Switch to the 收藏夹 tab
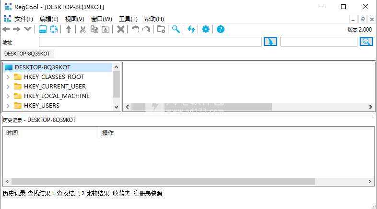377x209 pixels. pos(121,193)
